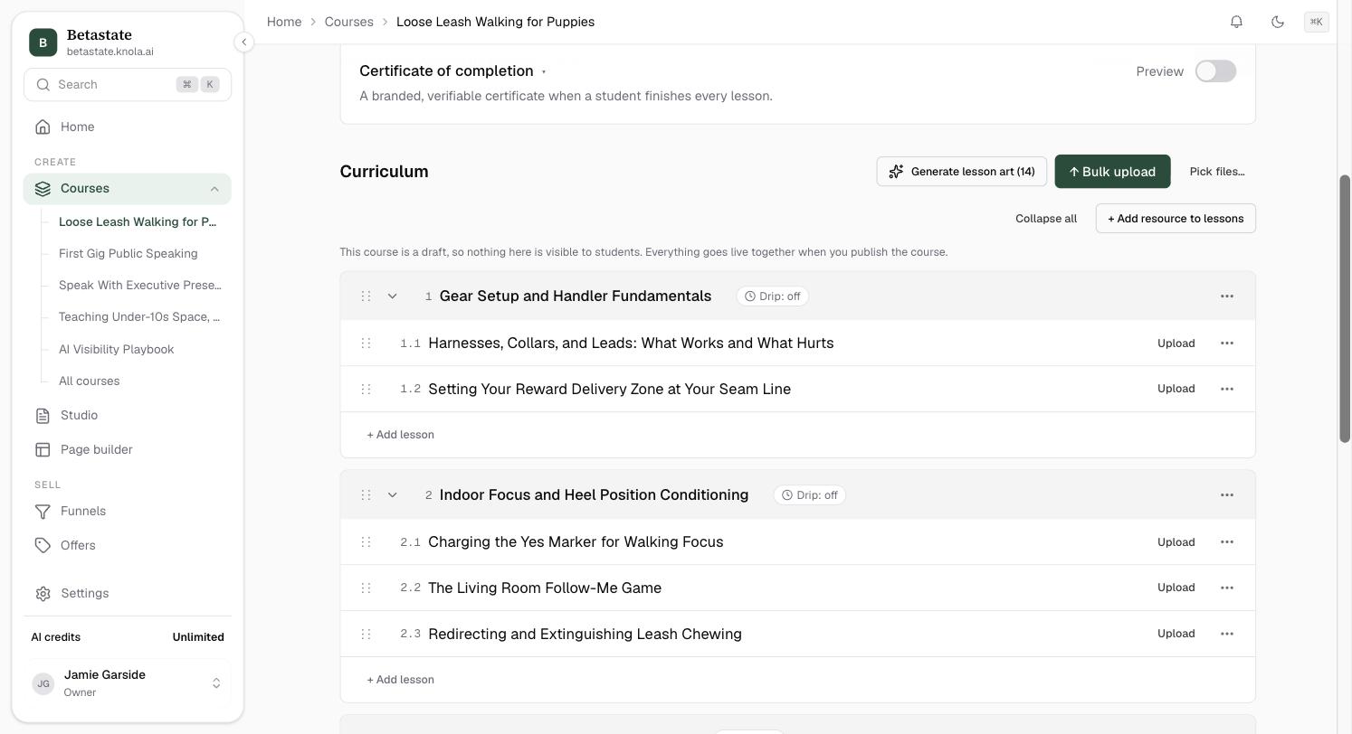Open command palette ⌘K button
The image size is (1352, 734).
tap(1317, 22)
